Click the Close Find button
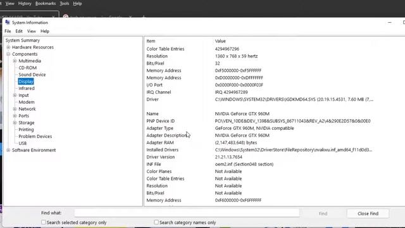The width and height of the screenshot is (405, 228). [368, 213]
